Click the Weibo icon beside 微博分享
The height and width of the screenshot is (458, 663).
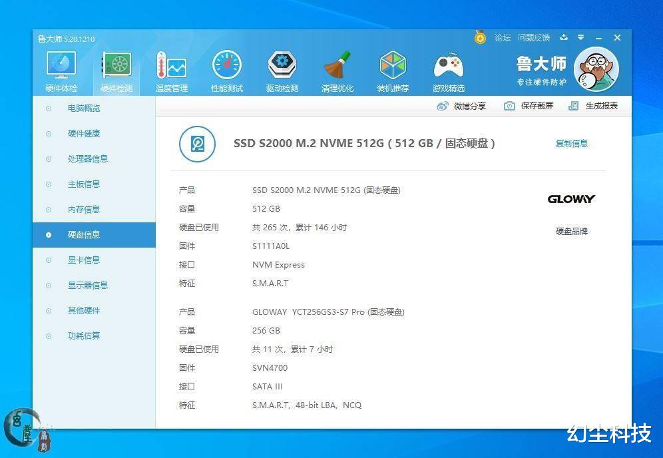pos(442,106)
